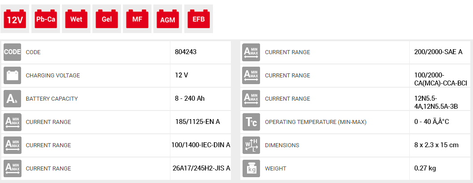Click the 26A17/245H2-JIS A value
Viewport: 473px width, 183px height.
(x=202, y=168)
